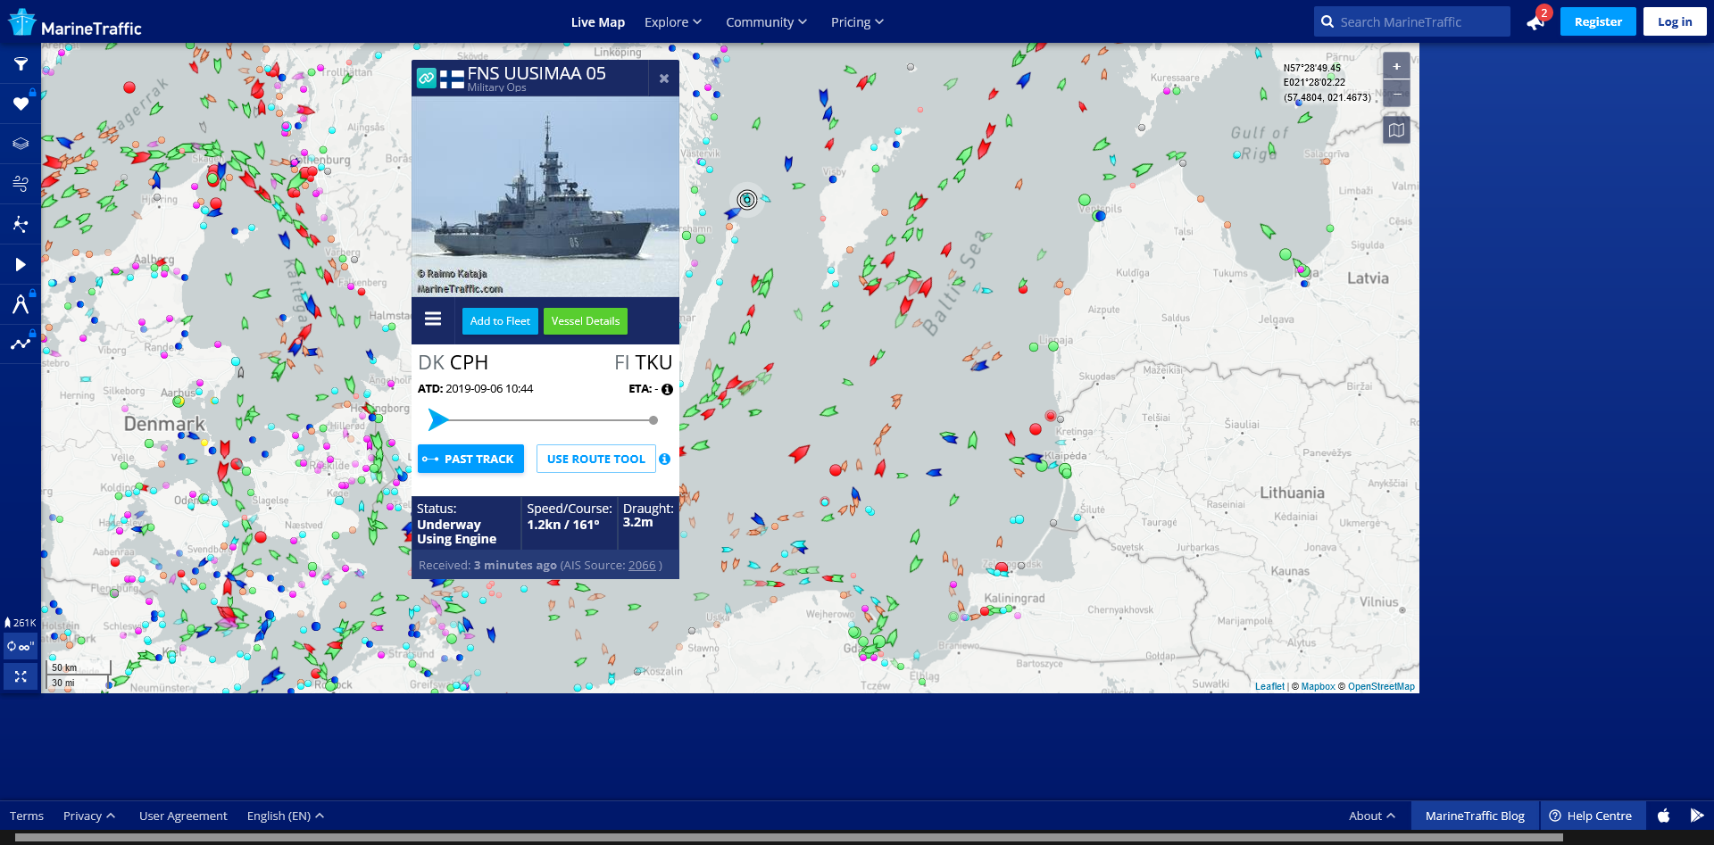Open the Terms link
Screen dimensions: 1714x845
point(27,816)
